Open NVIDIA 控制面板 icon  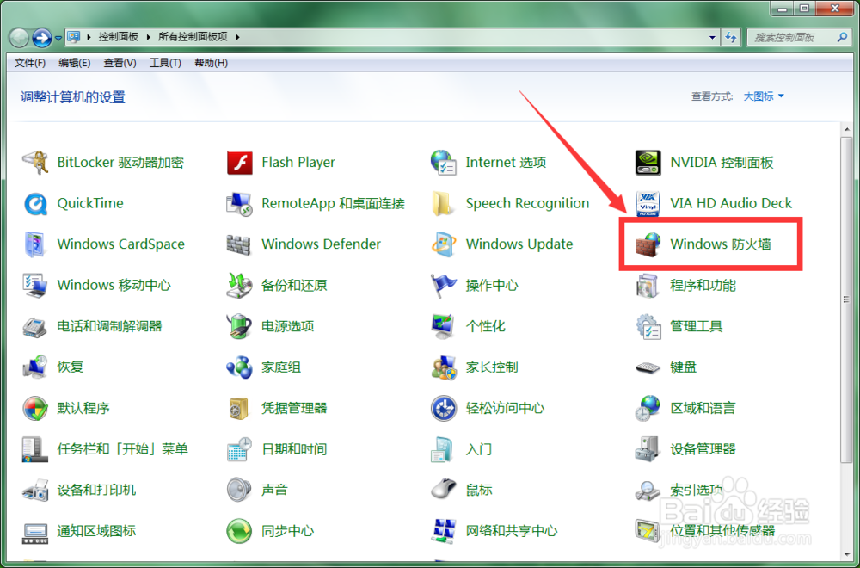tap(648, 163)
